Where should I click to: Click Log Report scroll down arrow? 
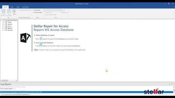174,92
